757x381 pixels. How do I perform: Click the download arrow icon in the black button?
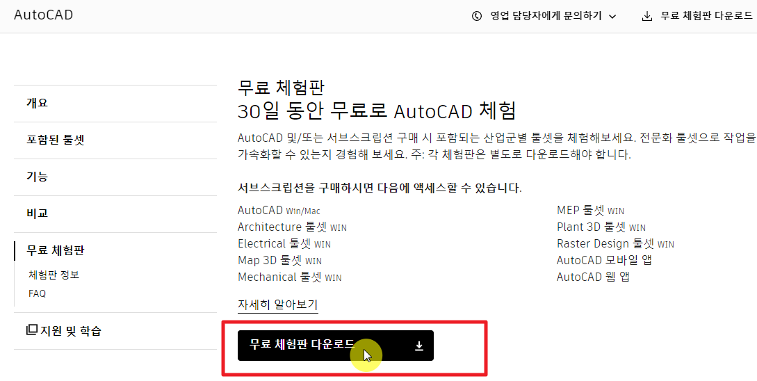419,346
